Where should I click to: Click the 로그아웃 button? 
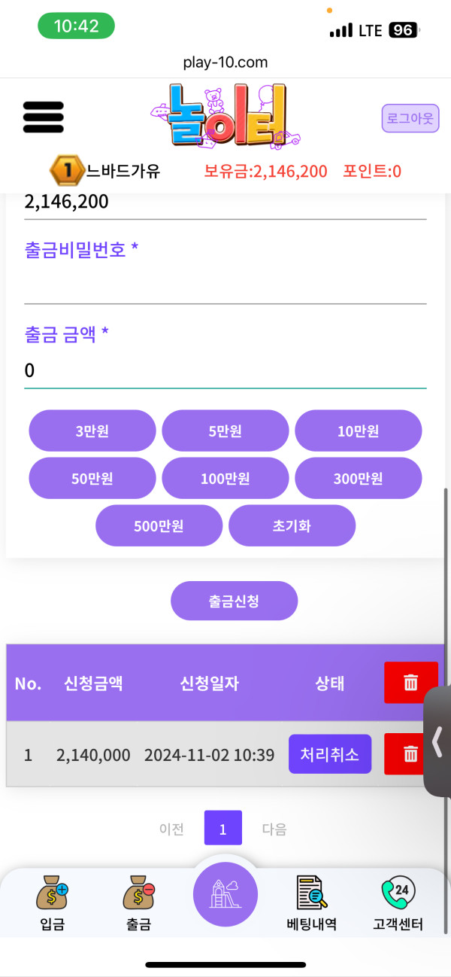pyautogui.click(x=410, y=118)
